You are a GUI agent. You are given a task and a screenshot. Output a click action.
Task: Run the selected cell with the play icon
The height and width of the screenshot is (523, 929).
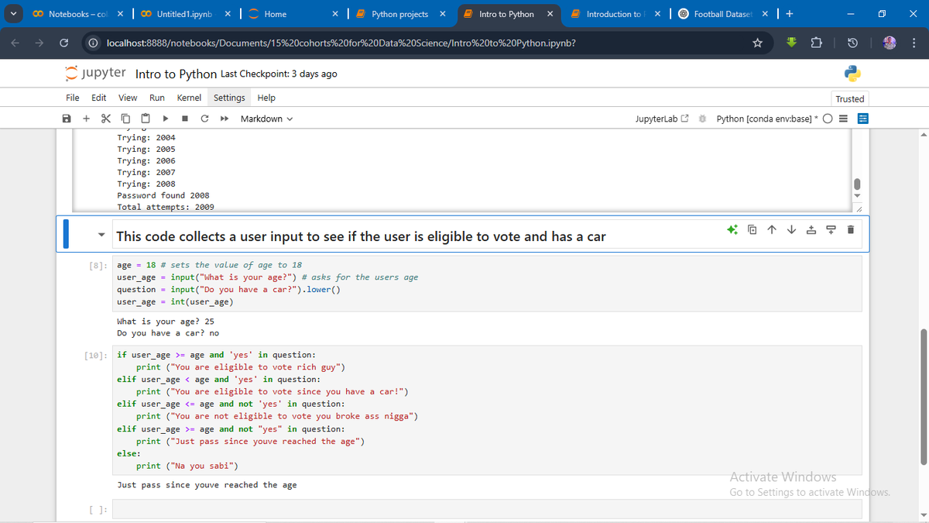166,119
